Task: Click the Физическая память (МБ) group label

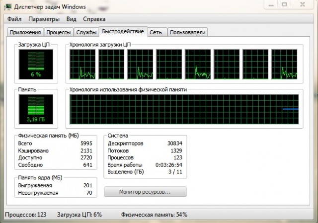Action: click(49, 136)
